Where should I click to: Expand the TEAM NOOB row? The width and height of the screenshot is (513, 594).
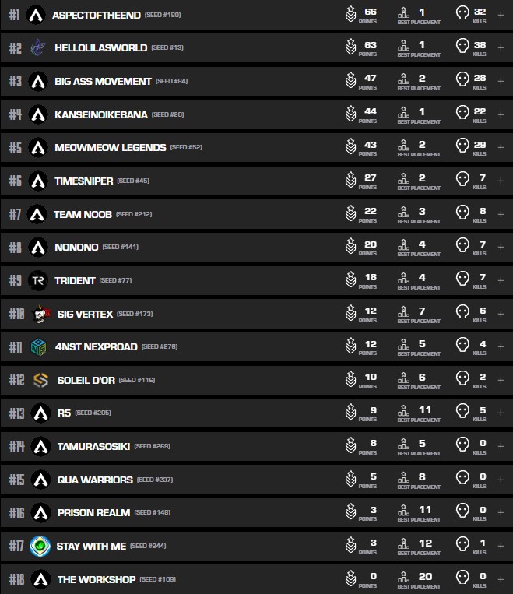click(501, 214)
